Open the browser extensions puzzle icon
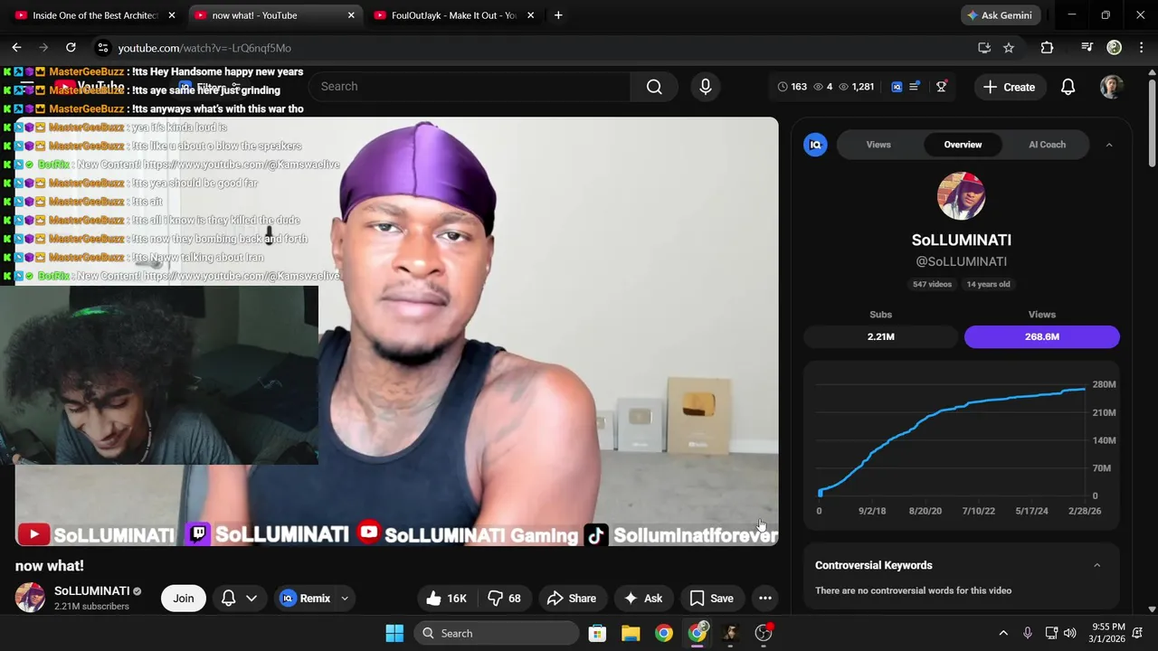 [1047, 48]
